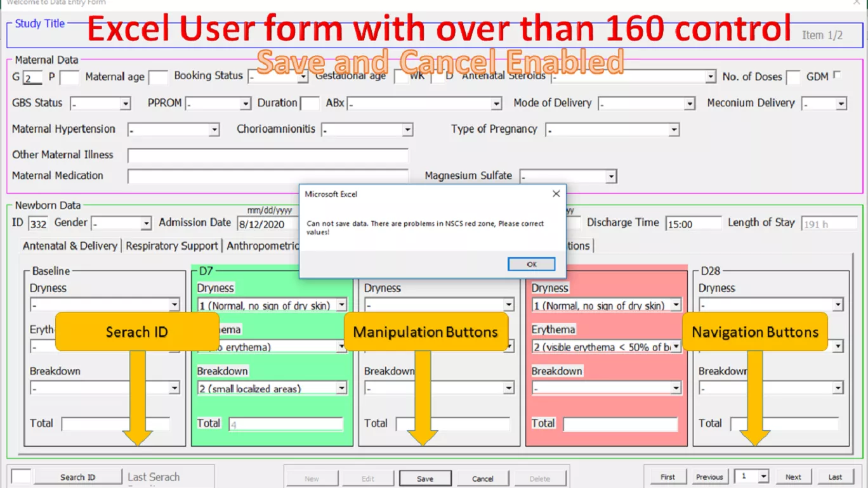Switch to the Respiratory Support tab
Viewport: 868px width, 488px height.
click(x=172, y=246)
